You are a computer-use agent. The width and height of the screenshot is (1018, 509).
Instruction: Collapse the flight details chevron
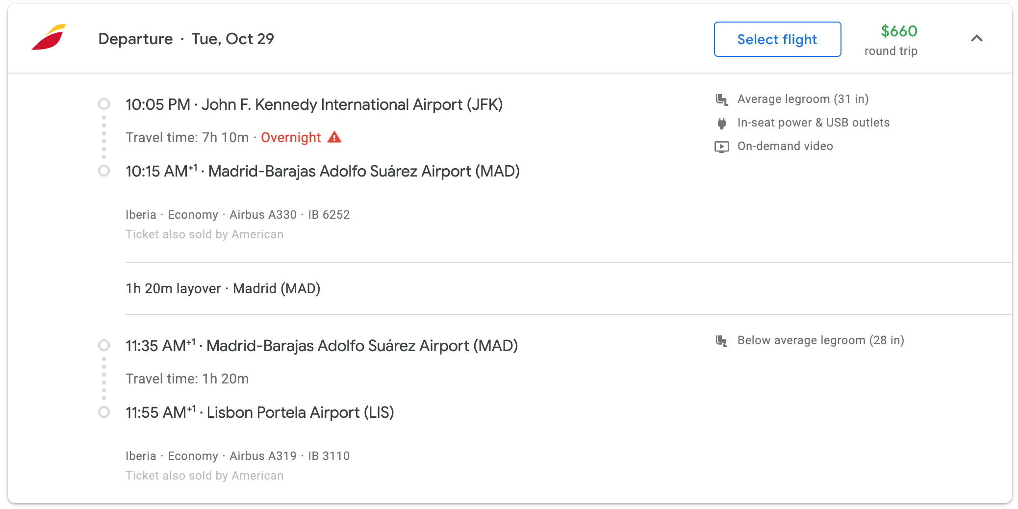[977, 38]
